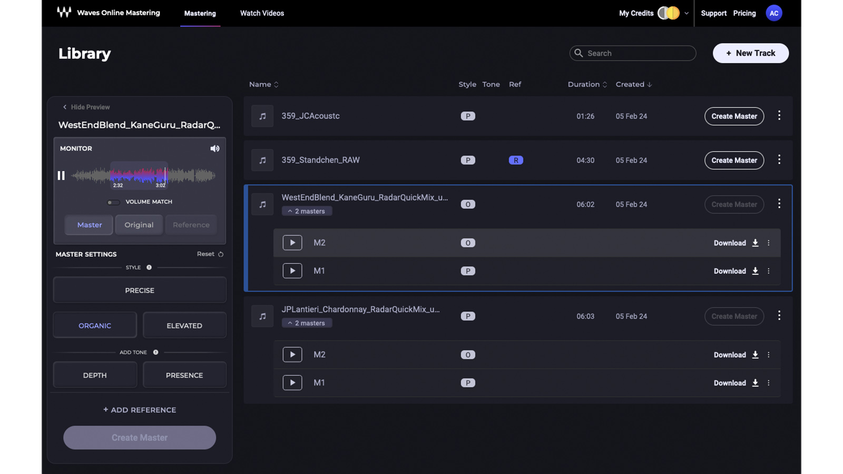Move the playhead on the waveform preview

[165, 175]
